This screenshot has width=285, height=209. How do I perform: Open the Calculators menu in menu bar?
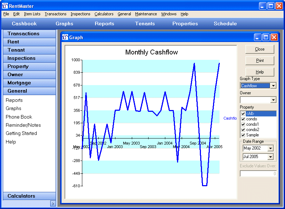[104, 14]
